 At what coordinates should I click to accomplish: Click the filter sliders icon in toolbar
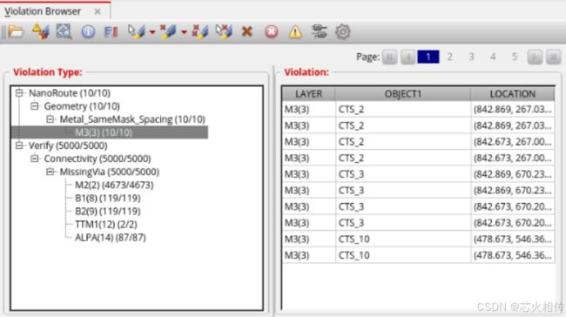pyautogui.click(x=319, y=31)
